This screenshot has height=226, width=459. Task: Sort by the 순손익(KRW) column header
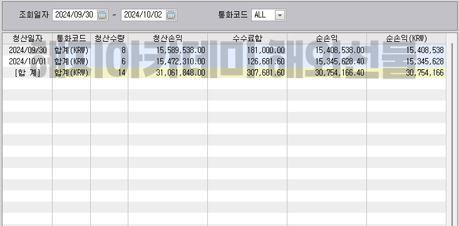click(x=406, y=38)
